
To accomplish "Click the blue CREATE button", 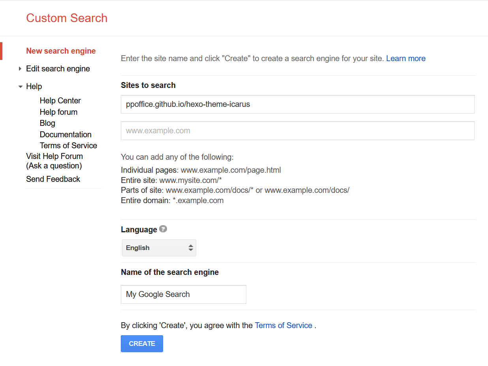I will coord(142,344).
